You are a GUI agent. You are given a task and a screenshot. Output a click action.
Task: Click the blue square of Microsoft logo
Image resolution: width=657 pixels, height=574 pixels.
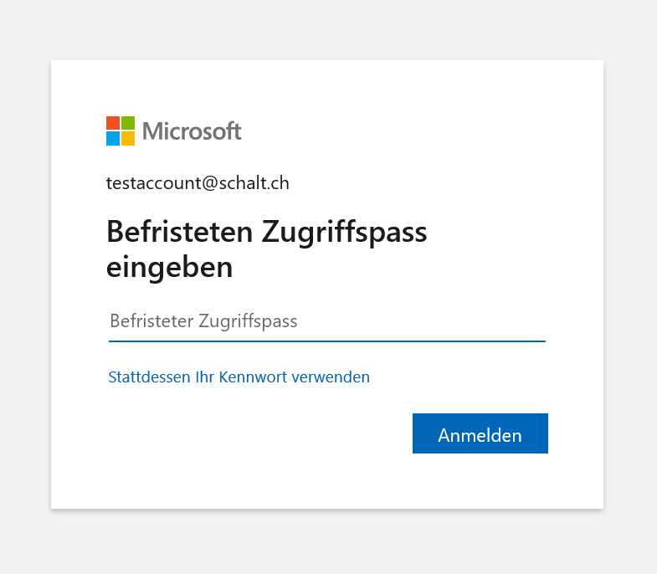(113, 139)
